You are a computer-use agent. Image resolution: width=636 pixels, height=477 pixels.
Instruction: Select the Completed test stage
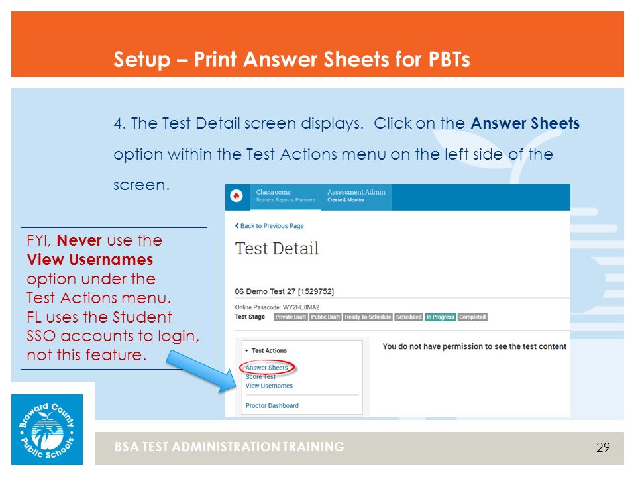(472, 317)
